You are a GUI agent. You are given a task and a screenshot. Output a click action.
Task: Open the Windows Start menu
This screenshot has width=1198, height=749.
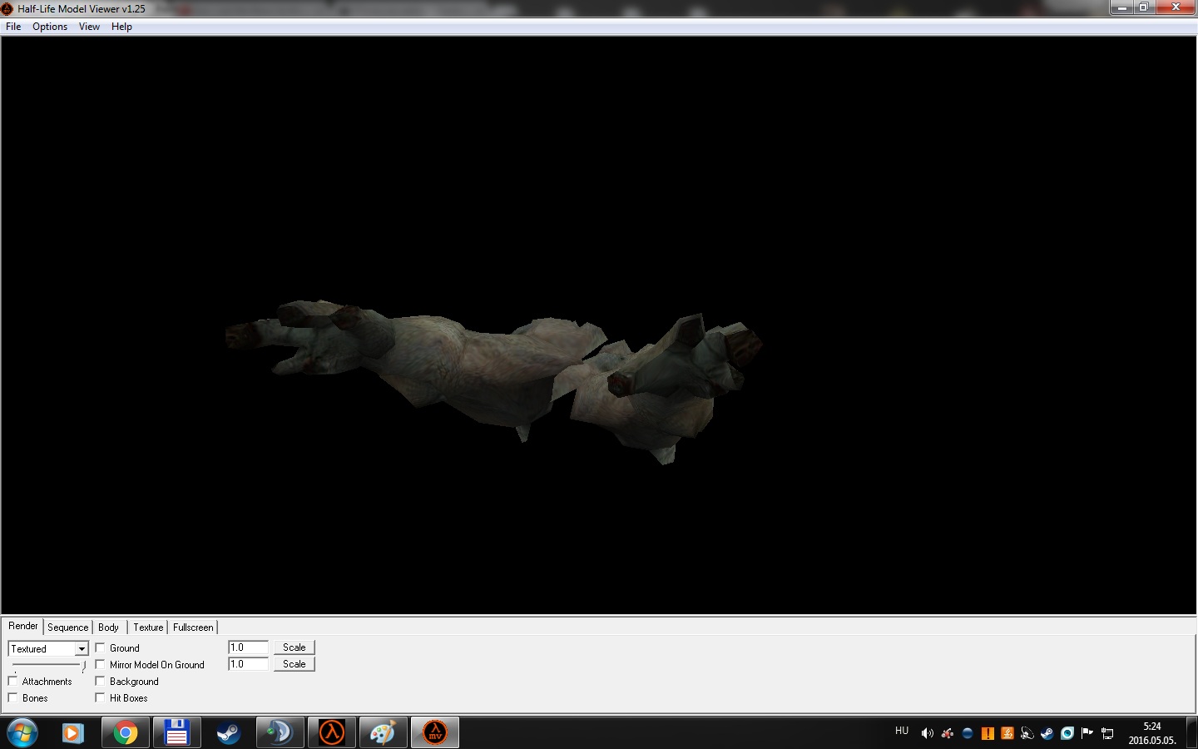point(22,733)
